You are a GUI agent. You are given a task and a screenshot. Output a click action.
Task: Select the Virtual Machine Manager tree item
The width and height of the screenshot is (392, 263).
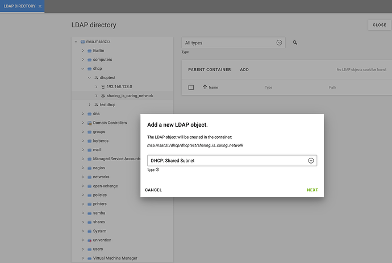pyautogui.click(x=115, y=258)
